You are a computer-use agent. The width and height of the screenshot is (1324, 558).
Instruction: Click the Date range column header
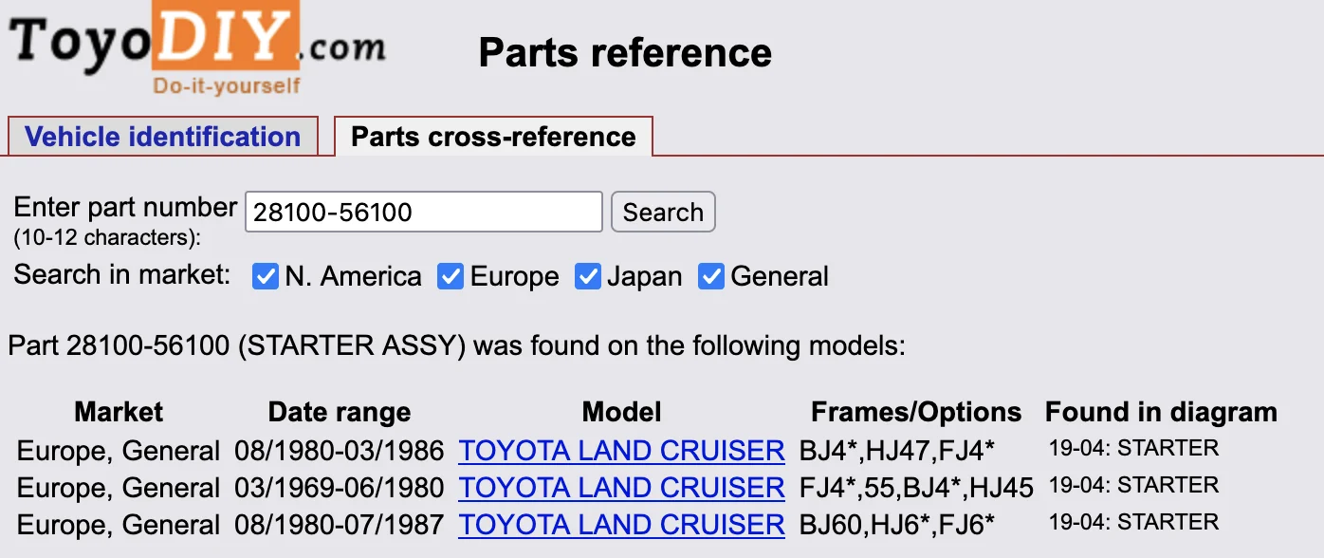pos(340,412)
